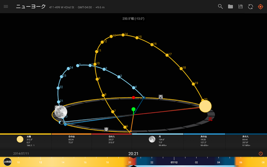Open the location search magnifier
The image size is (267, 167).
(x=220, y=7)
